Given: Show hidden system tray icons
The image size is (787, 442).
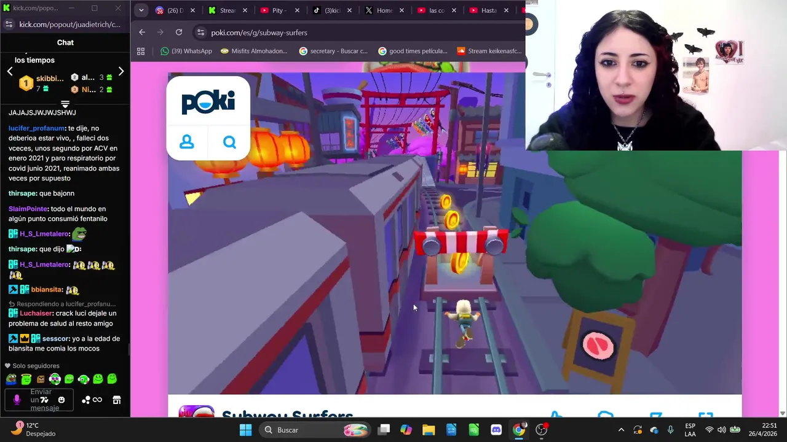Looking at the screenshot, I should 621,430.
